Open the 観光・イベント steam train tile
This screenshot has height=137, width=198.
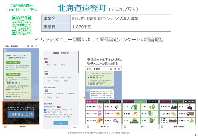tap(168, 107)
